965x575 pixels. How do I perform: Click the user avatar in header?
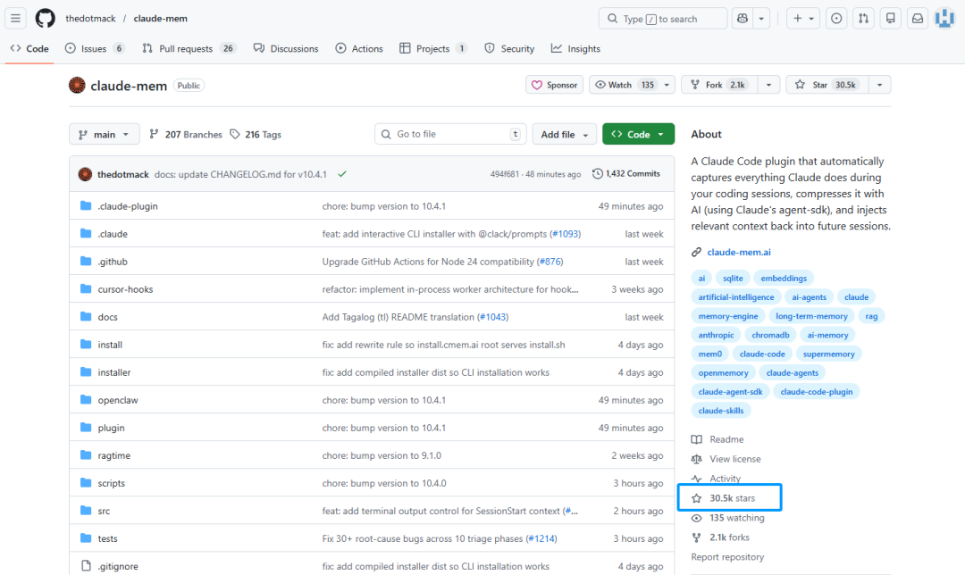[944, 19]
